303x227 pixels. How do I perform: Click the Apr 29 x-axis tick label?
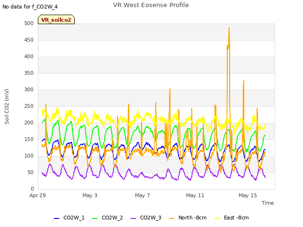(x=37, y=195)
